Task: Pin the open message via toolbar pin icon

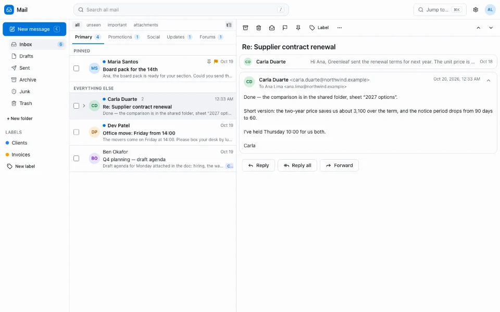Action: coord(298,28)
